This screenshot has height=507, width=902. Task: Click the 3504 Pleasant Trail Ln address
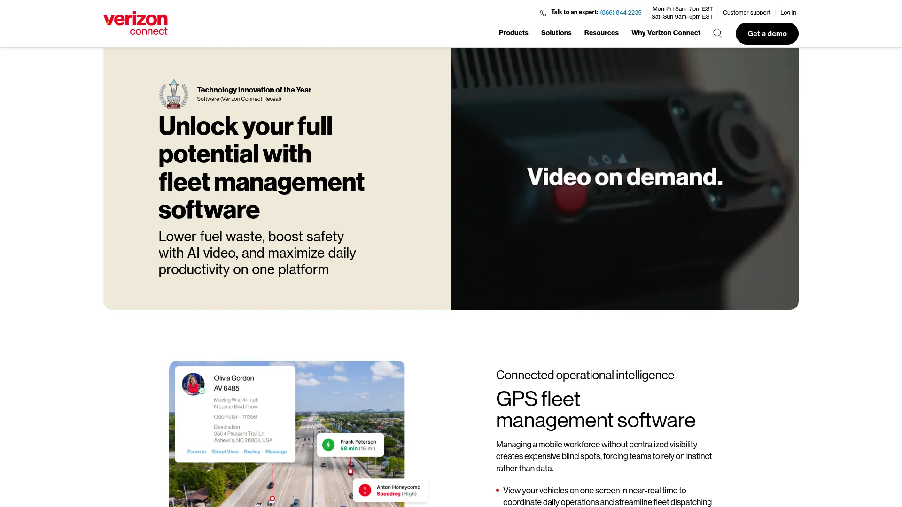[x=239, y=434]
